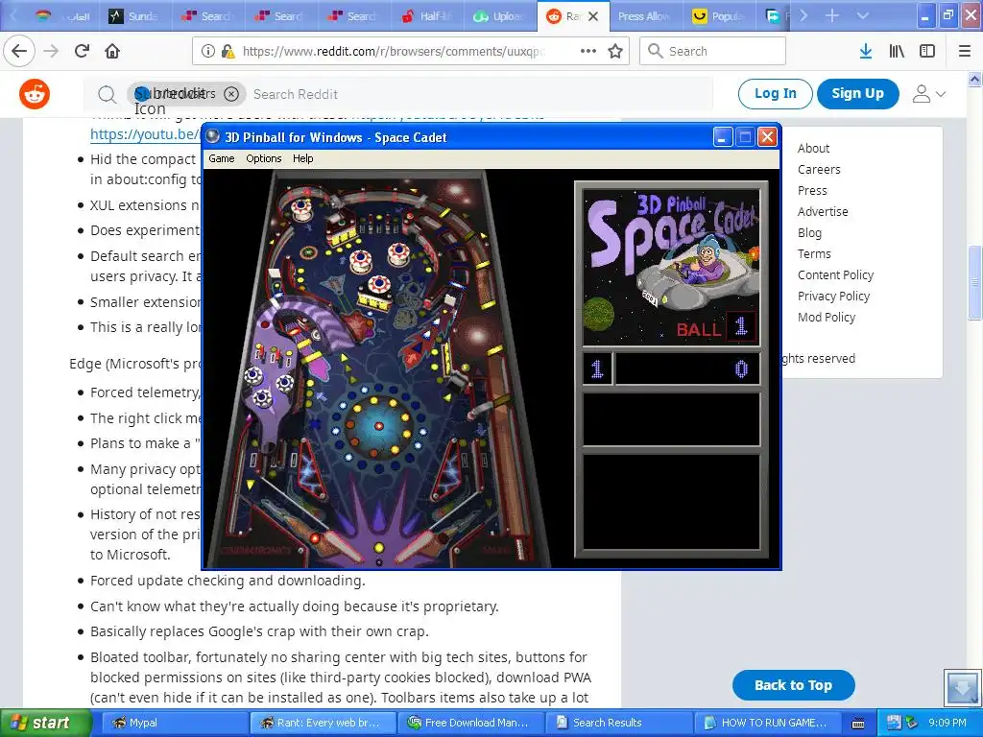Click the browser Search box
The image size is (983, 737).
[712, 51]
